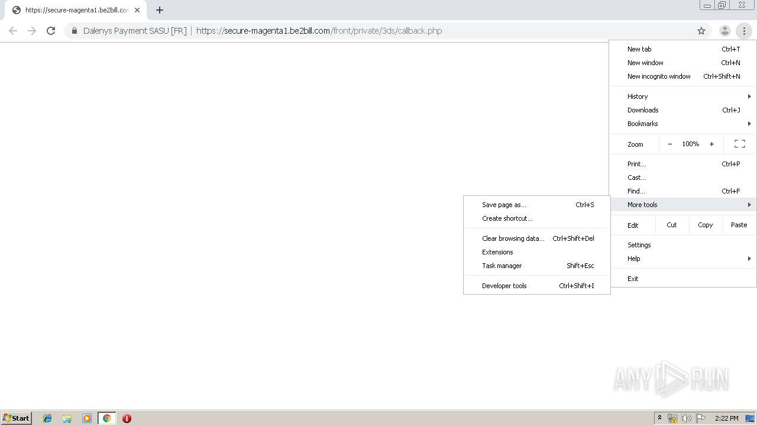Select Exit to quit Chrome

point(683,279)
